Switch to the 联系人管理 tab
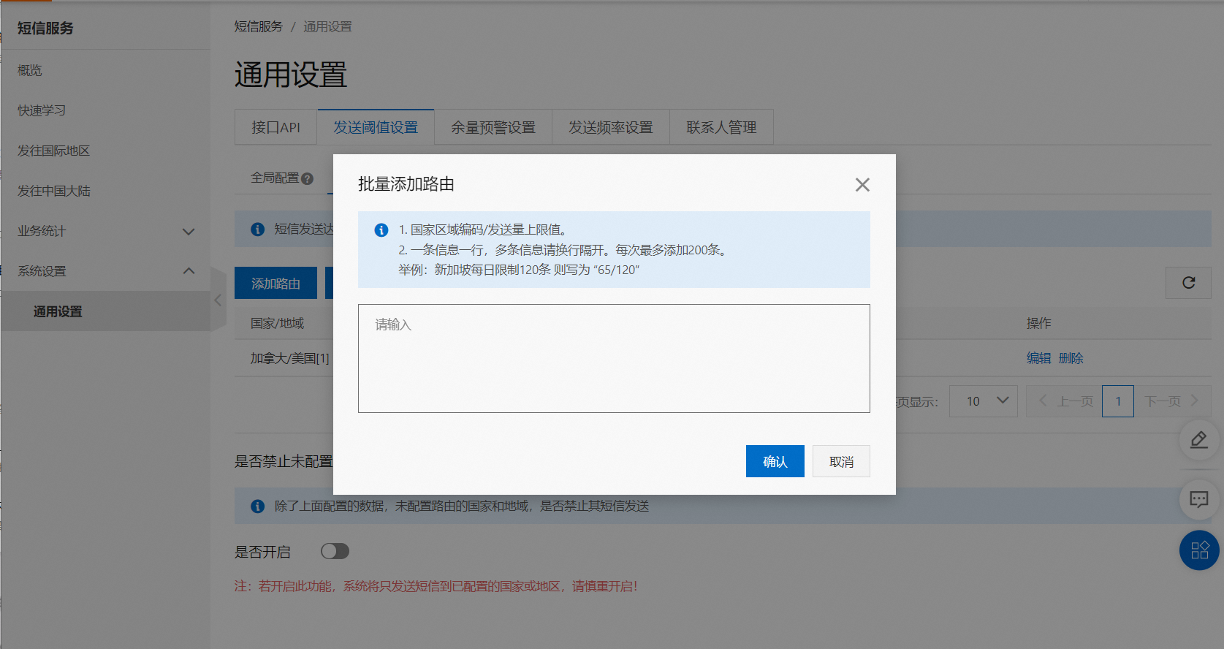This screenshot has width=1224, height=649. tap(721, 127)
